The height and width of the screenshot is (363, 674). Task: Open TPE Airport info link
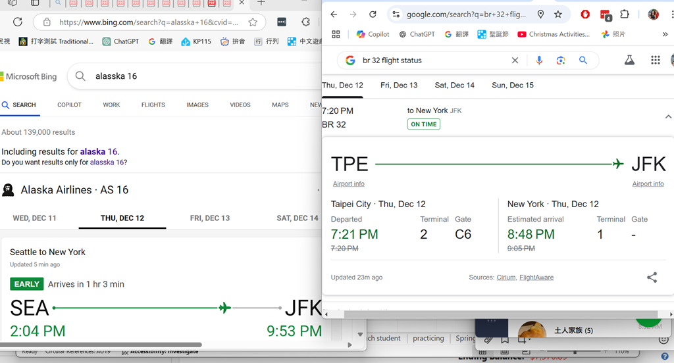(x=349, y=184)
